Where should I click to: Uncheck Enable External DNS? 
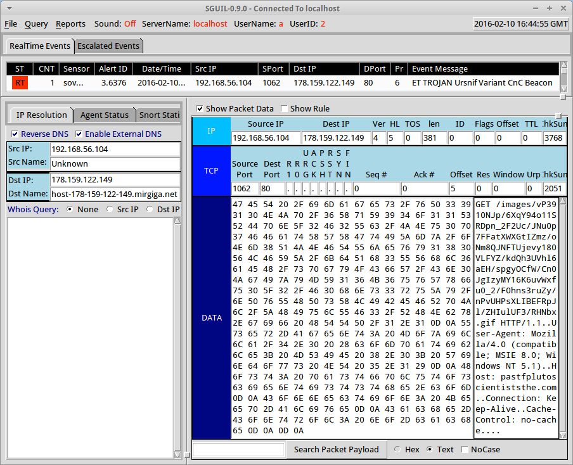(79, 134)
